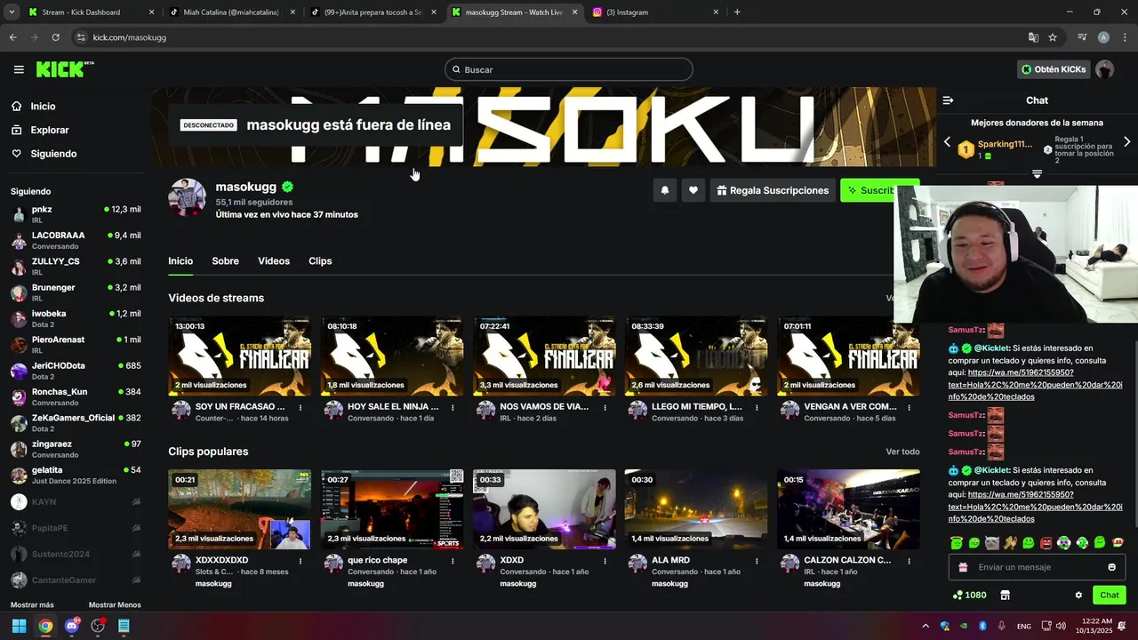Image resolution: width=1138 pixels, height=640 pixels.
Task: Click the Enviar un mensaje input
Action: click(x=1037, y=567)
